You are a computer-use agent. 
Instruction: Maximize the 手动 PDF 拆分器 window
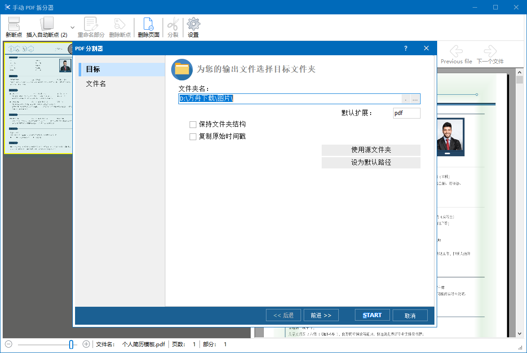(496, 7)
